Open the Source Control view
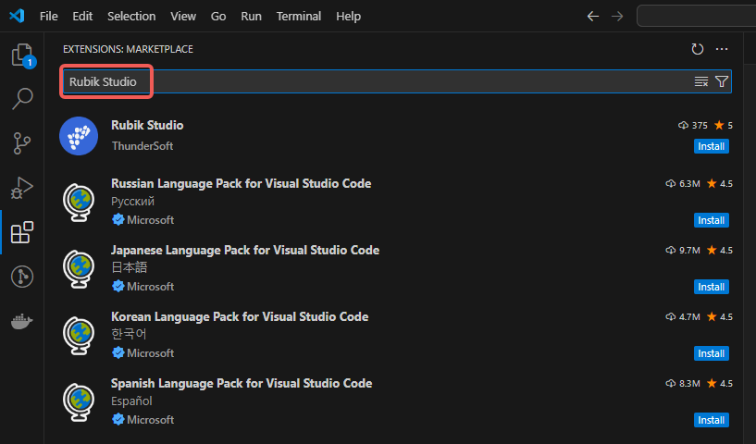 click(x=22, y=142)
